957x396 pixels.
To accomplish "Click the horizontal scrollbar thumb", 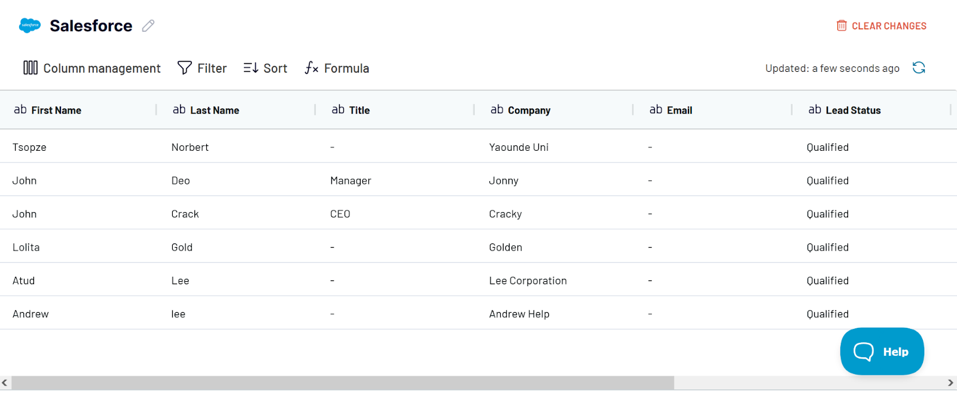I will [343, 383].
